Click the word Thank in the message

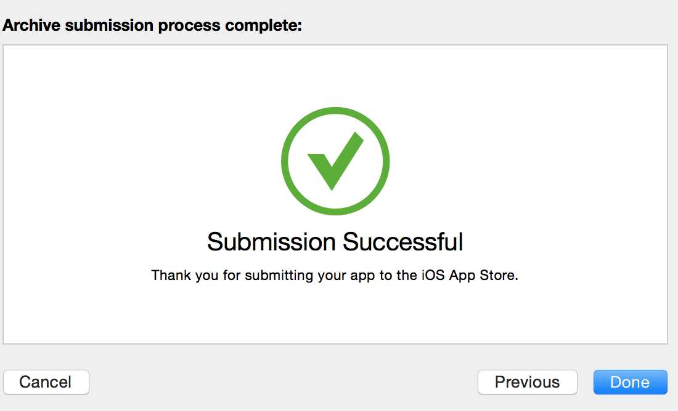click(x=171, y=275)
